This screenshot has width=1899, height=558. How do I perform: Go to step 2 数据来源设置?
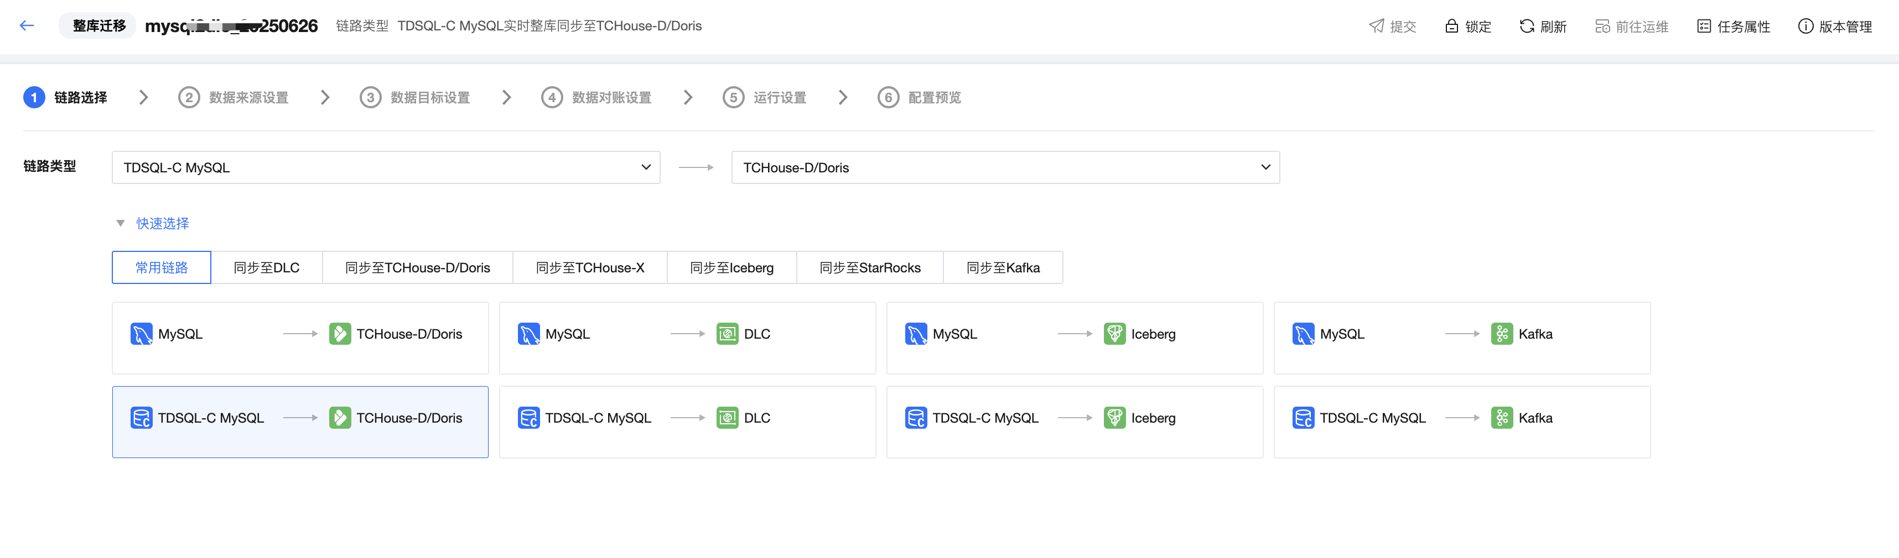233,98
